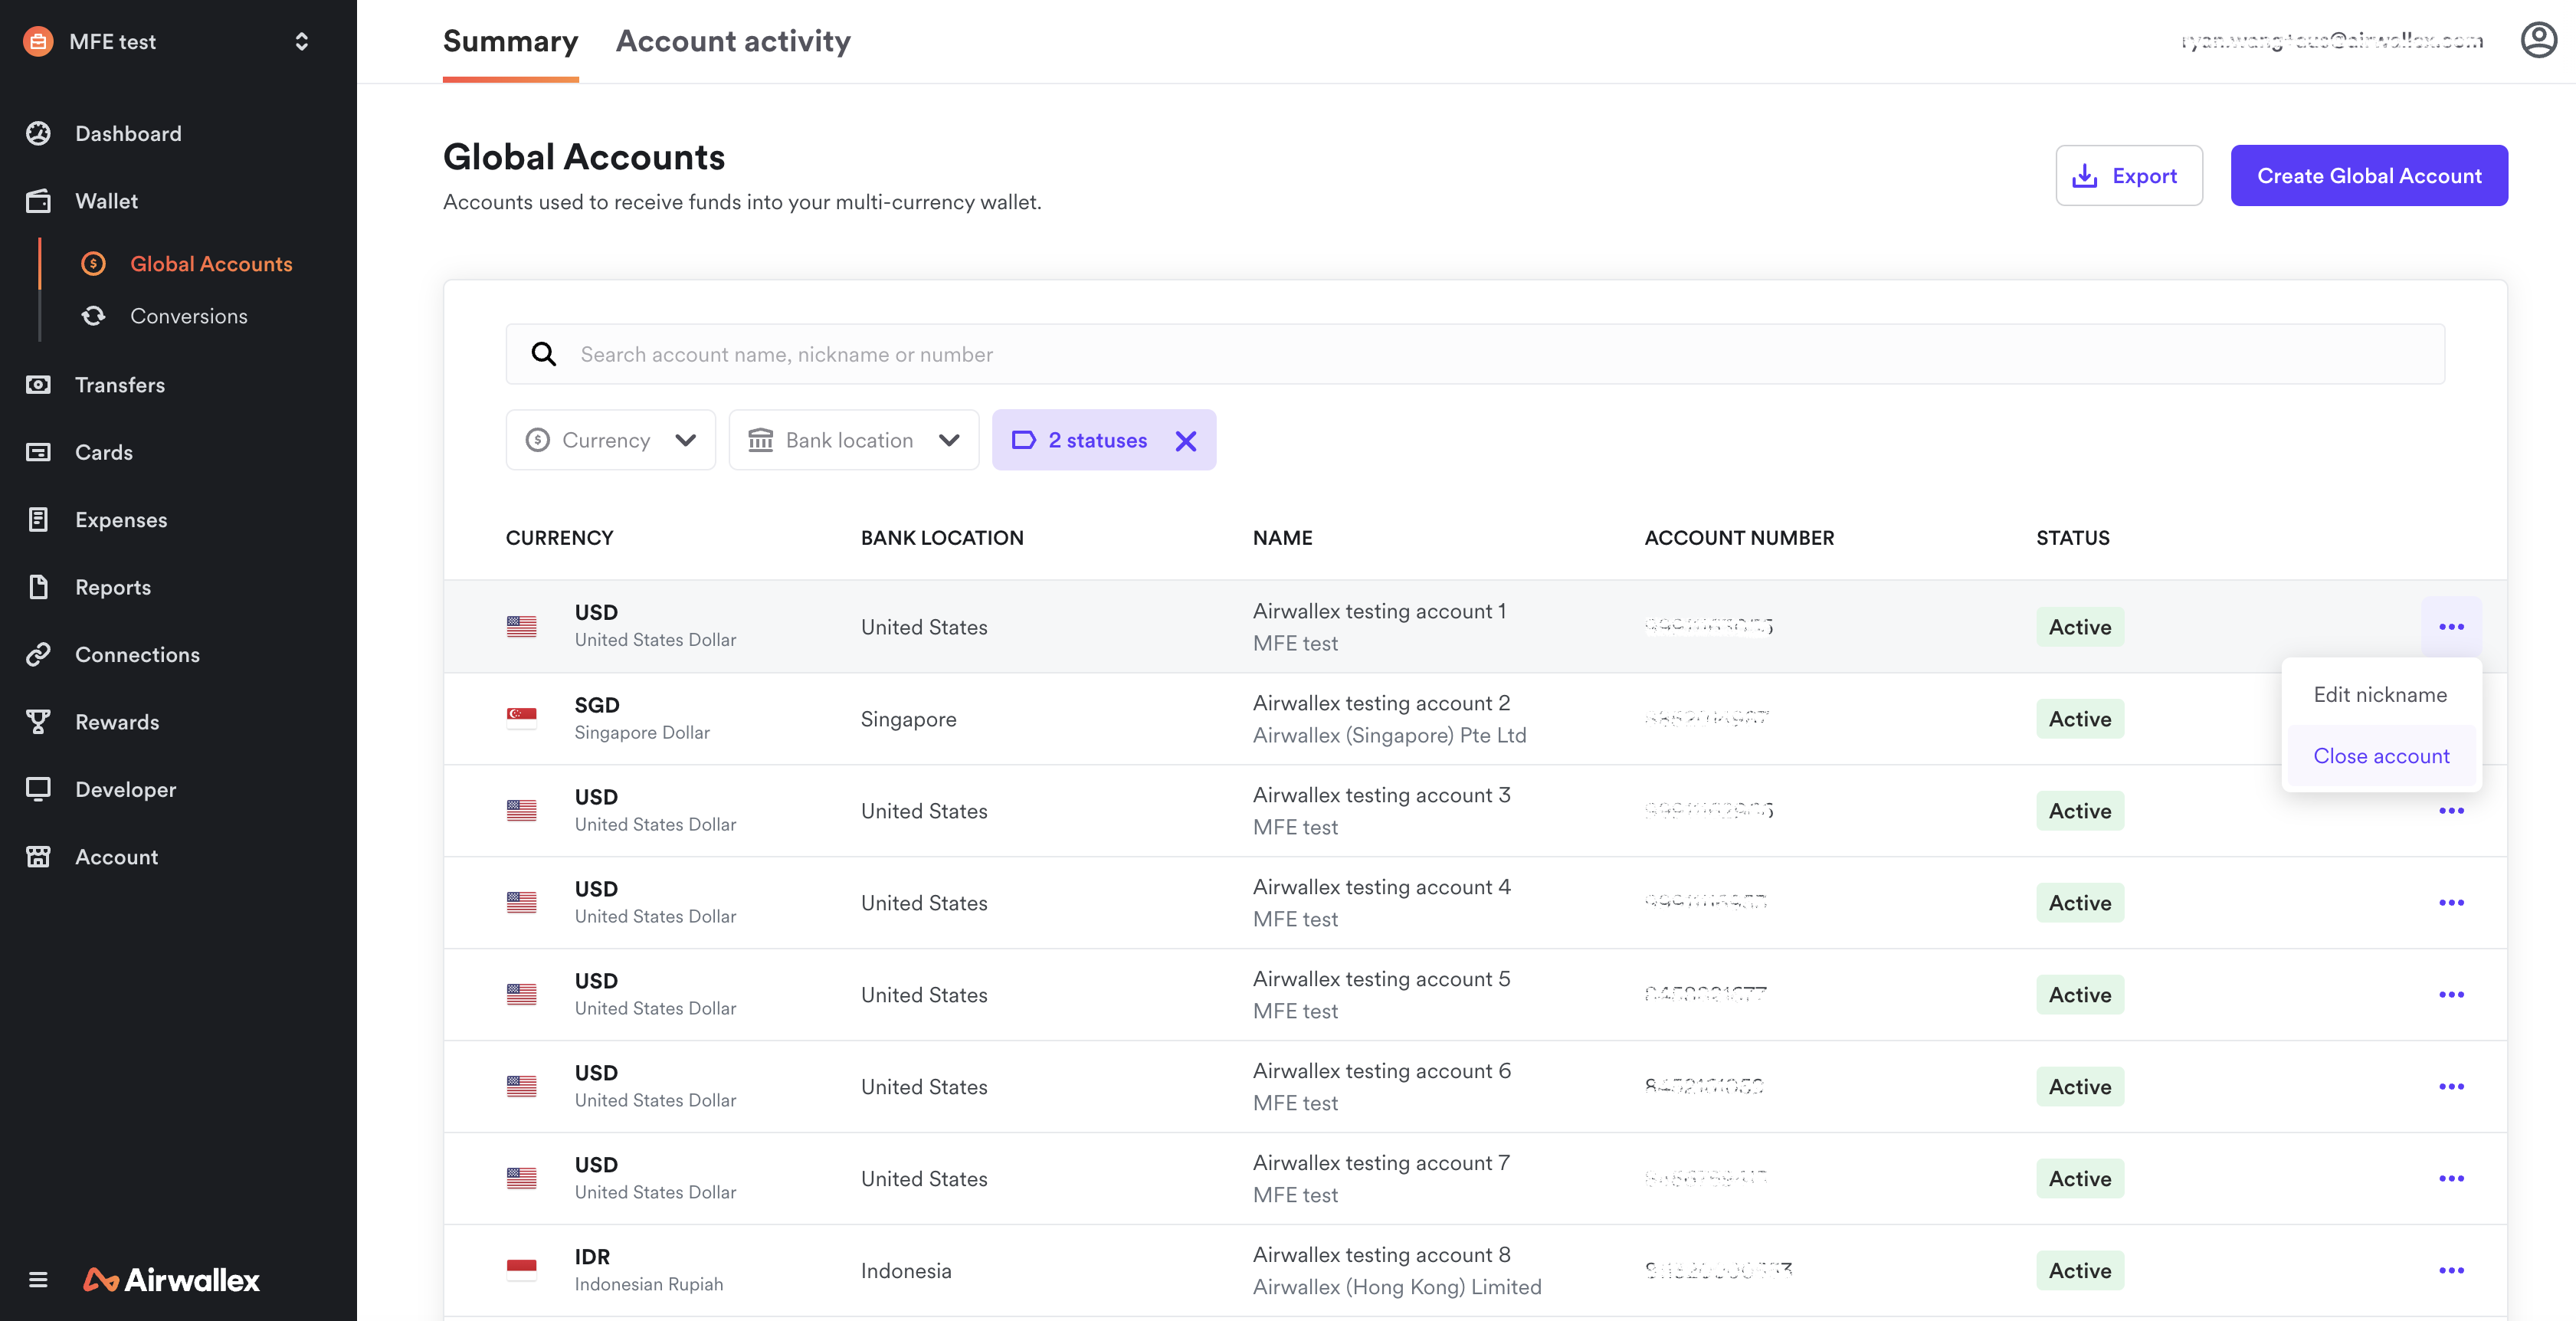Click the NAME column header
The width and height of the screenshot is (2576, 1321).
1282,538
